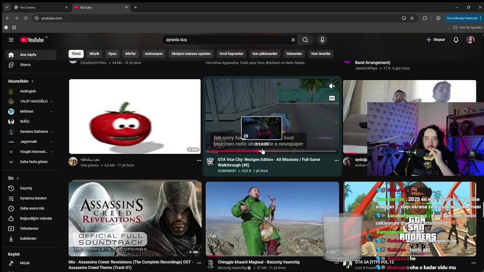Open new tab with plus button
Image resolution: width=484 pixels, height=272 pixels.
(x=135, y=7)
